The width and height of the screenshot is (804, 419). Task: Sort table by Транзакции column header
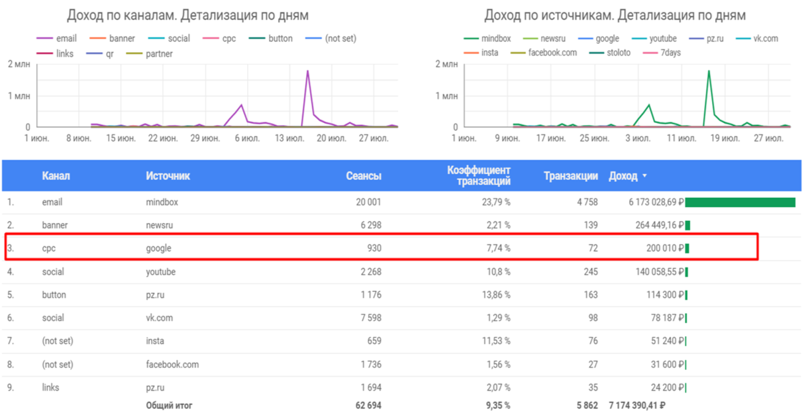pos(570,176)
